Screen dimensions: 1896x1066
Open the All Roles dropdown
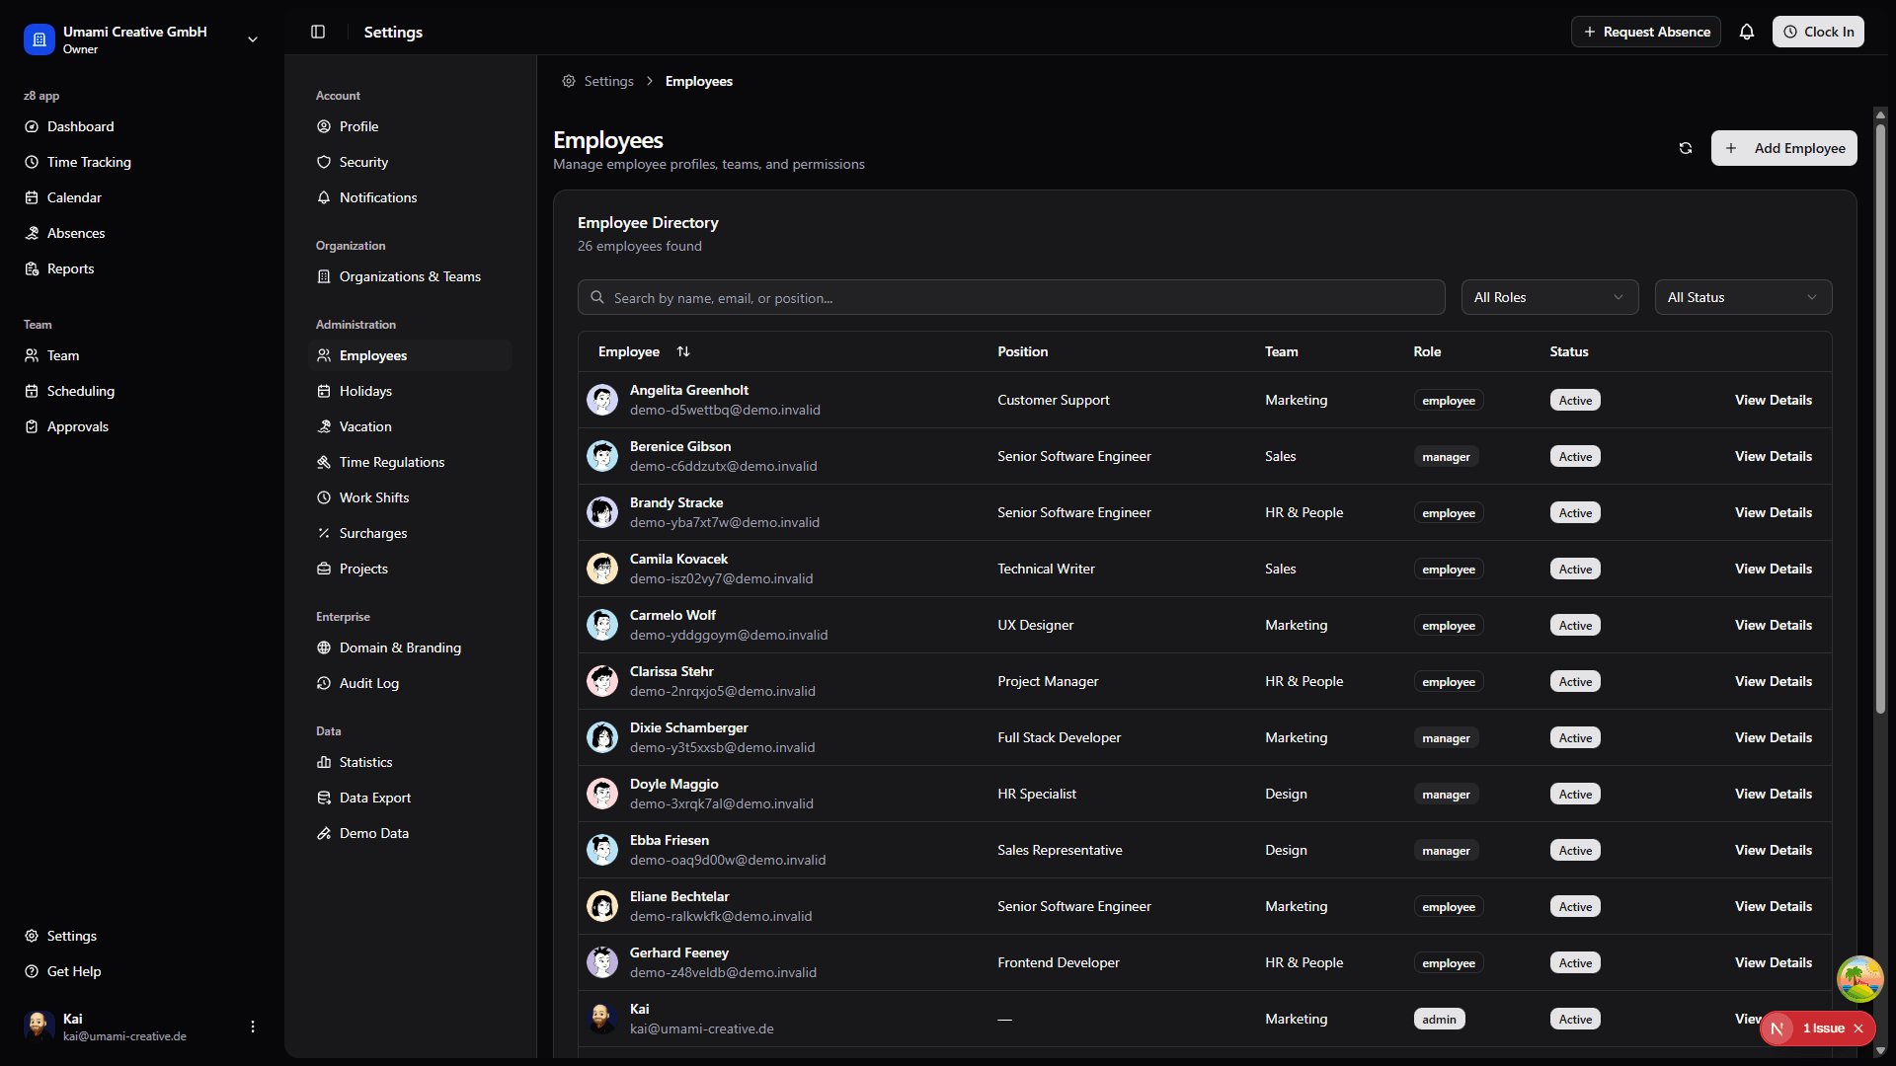click(x=1548, y=297)
